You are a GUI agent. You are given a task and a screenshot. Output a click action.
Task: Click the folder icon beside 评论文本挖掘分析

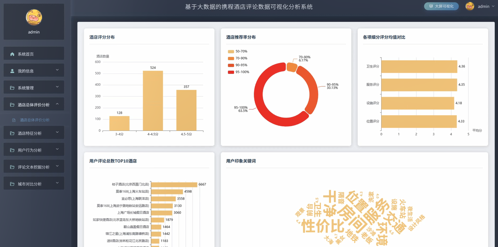pos(12,167)
